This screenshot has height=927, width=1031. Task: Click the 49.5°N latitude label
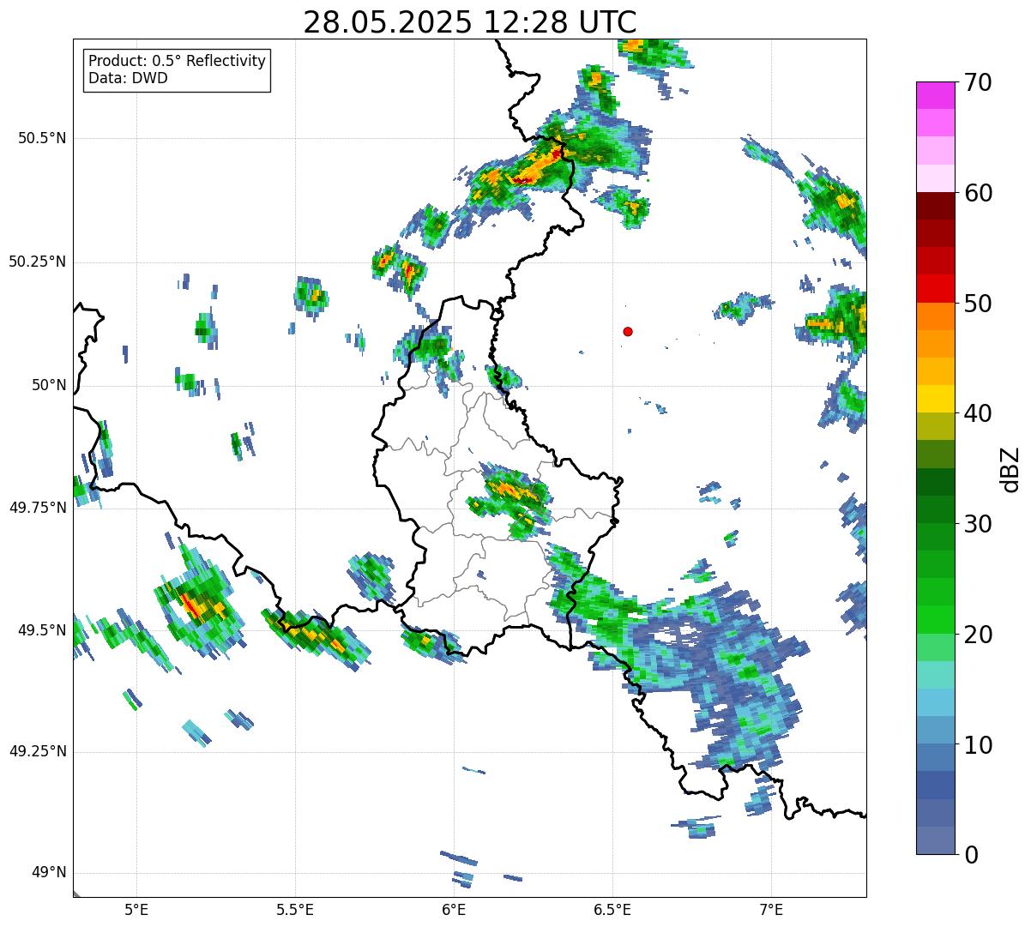coord(42,630)
